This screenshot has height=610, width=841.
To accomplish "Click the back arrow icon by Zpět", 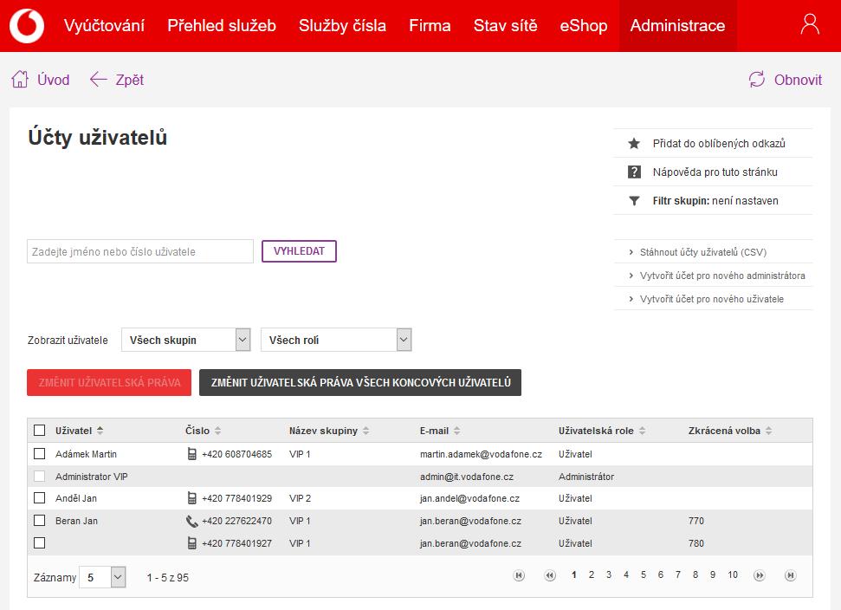I will (98, 80).
